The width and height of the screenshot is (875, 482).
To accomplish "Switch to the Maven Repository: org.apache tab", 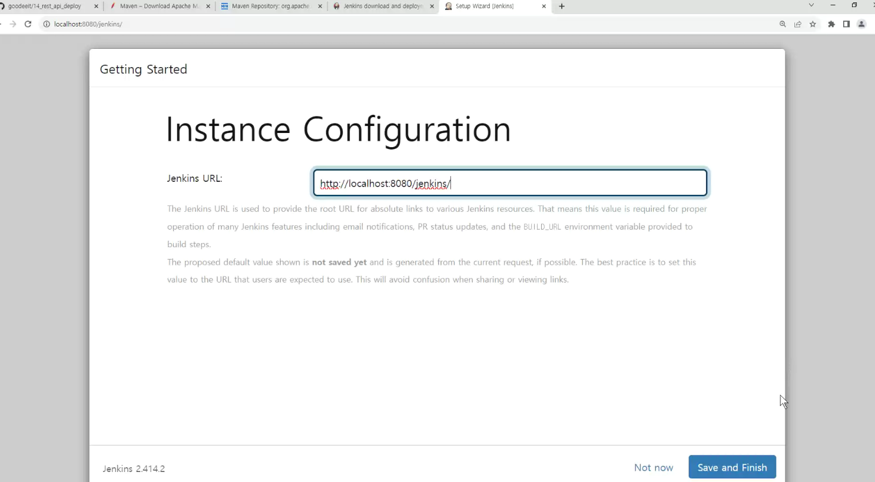I will [x=271, y=6].
